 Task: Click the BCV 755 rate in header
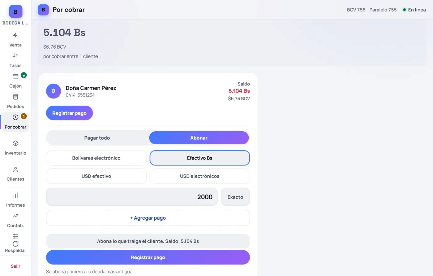[x=356, y=10]
